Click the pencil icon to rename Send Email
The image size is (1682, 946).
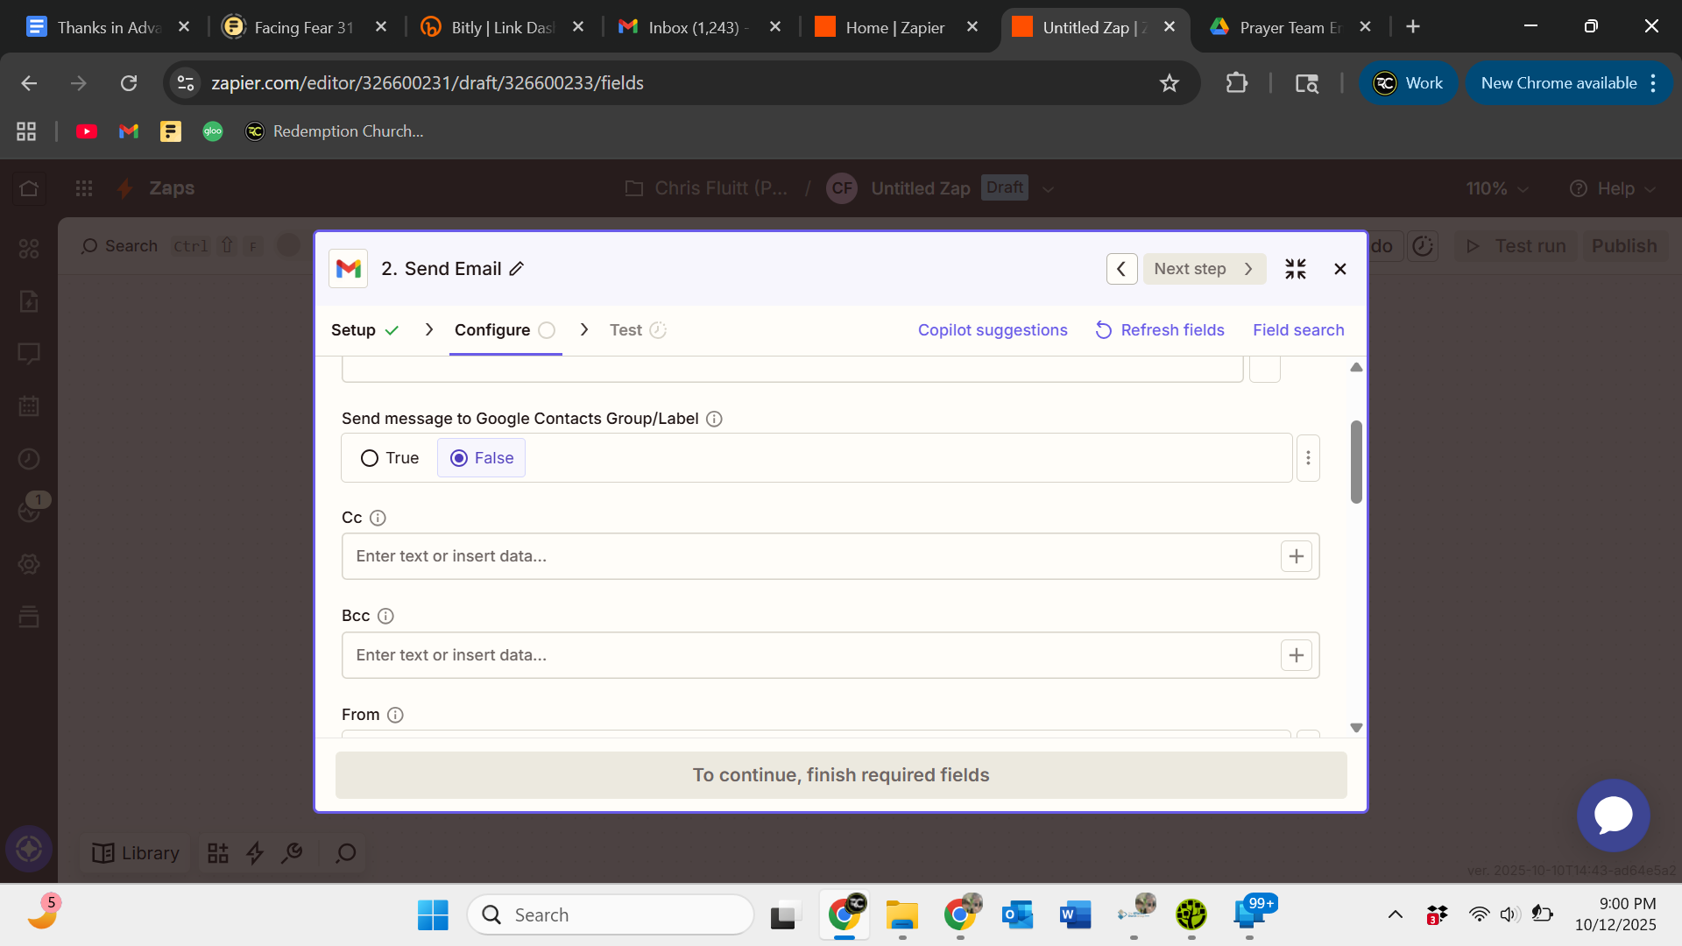point(517,269)
